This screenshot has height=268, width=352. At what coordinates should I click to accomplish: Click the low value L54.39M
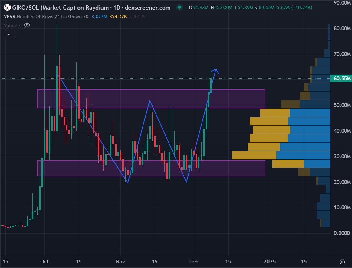coord(244,8)
